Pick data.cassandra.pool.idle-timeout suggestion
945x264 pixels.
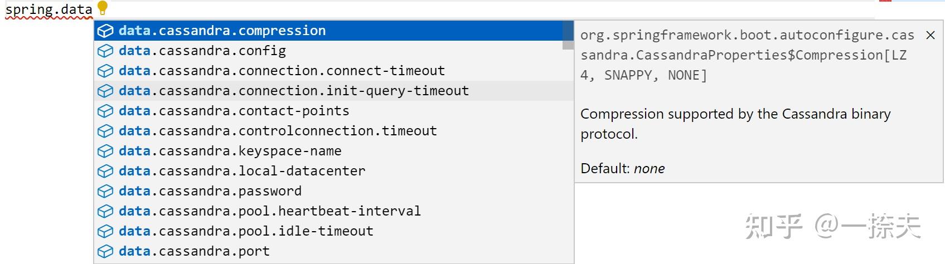coord(333,231)
